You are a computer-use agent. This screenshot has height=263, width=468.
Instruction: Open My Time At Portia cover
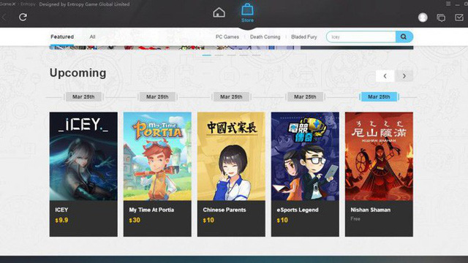coord(157,156)
